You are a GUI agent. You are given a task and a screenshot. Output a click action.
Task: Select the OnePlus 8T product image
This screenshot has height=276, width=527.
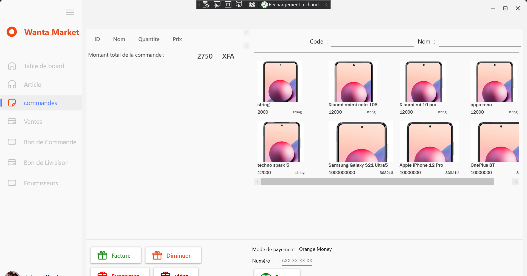point(495,142)
